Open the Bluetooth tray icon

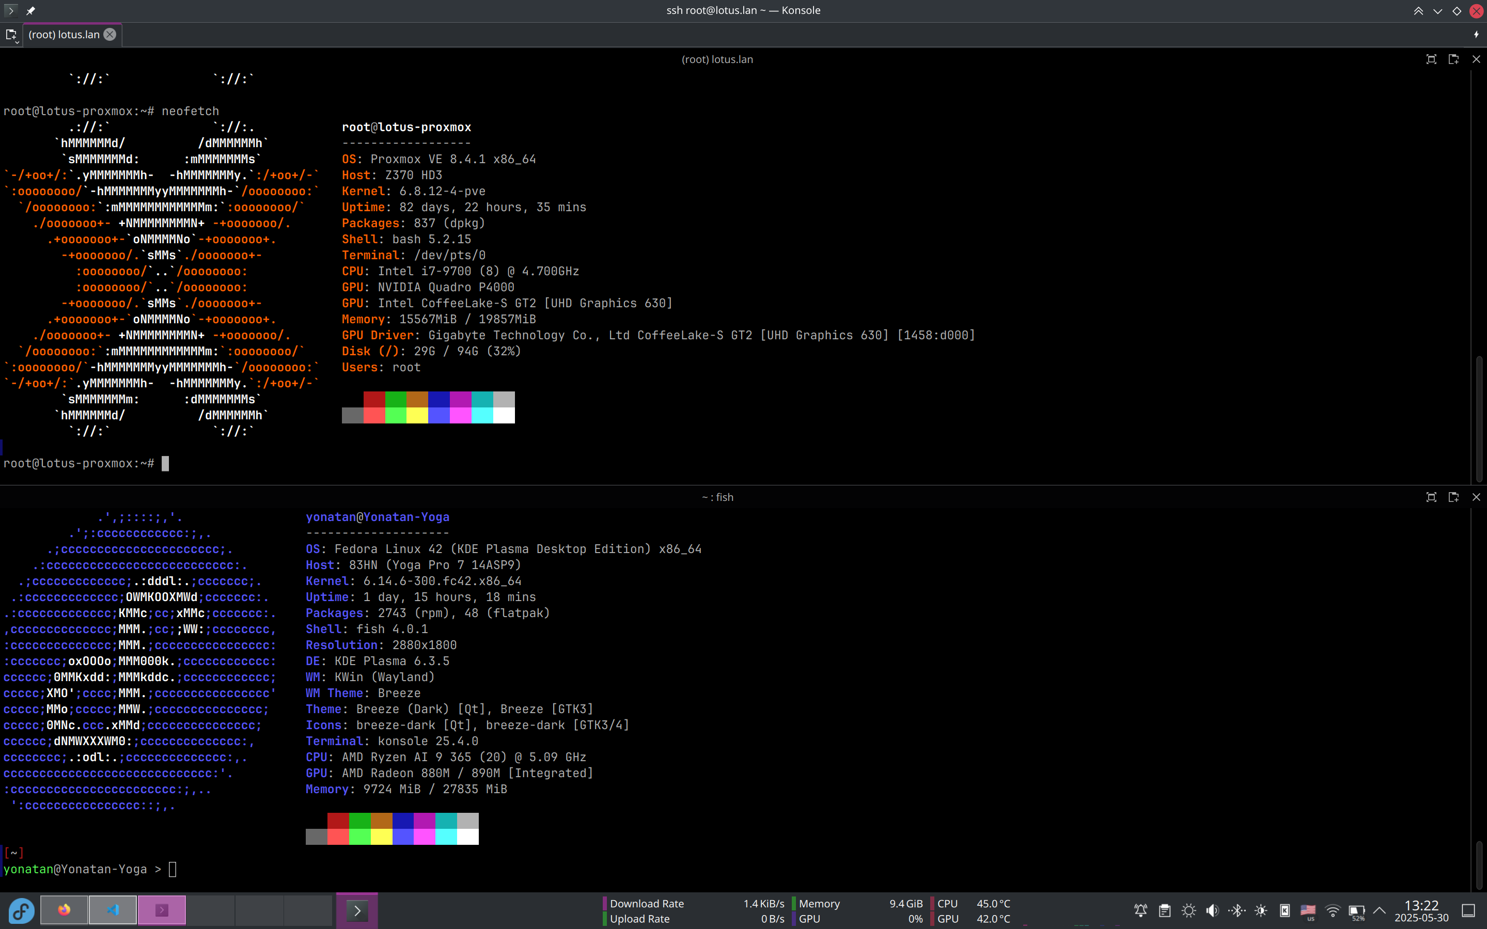[x=1237, y=910]
